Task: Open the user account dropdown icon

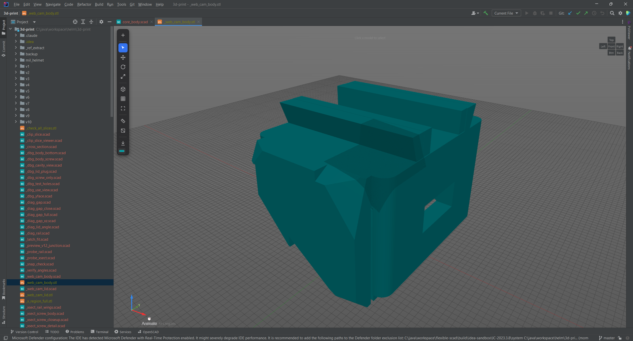Action: tap(475, 13)
